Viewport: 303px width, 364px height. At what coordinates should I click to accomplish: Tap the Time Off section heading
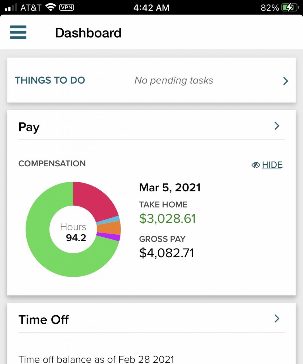pyautogui.click(x=43, y=320)
